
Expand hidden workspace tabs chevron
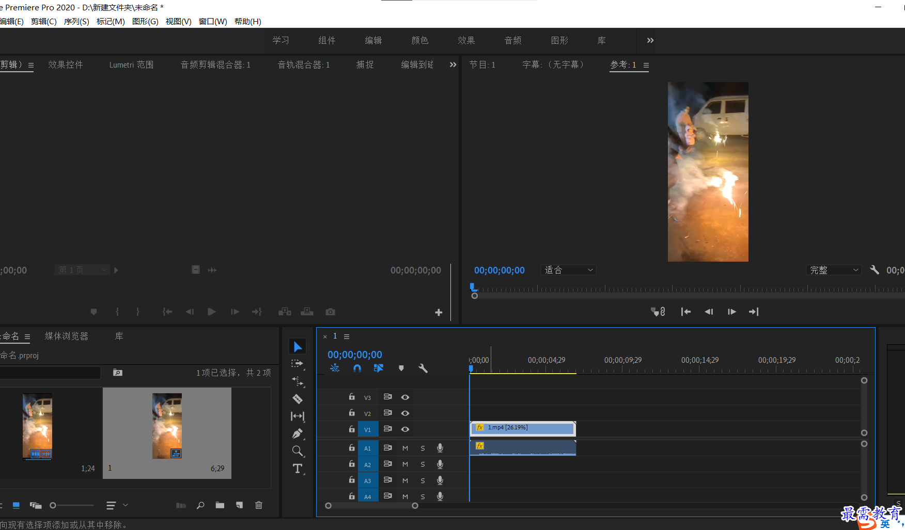coord(650,40)
